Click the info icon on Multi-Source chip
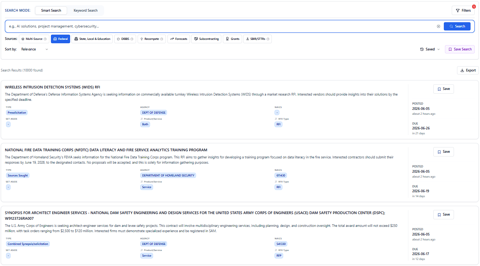Screen dimensions: 480x266 45,39
